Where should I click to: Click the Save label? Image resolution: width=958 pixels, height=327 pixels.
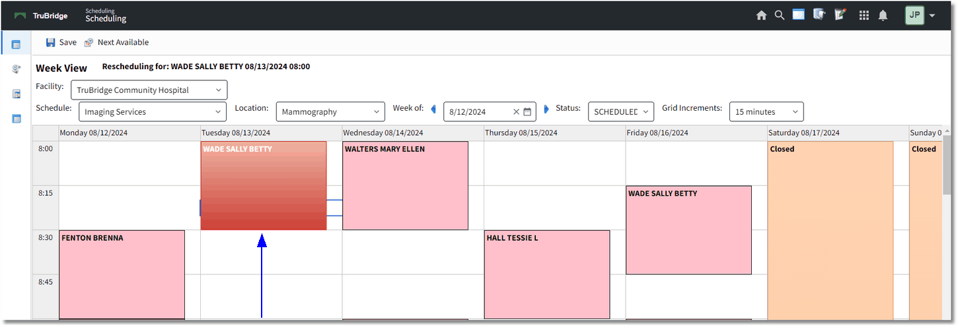(68, 42)
